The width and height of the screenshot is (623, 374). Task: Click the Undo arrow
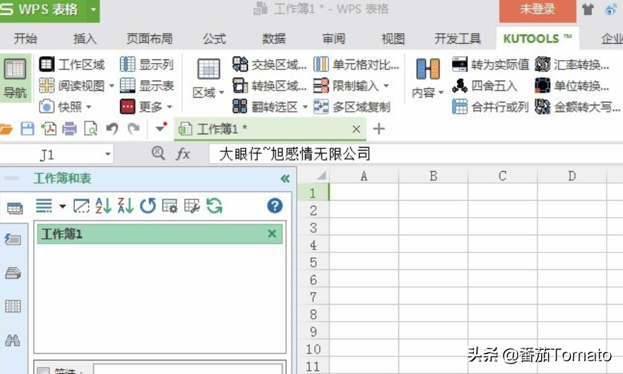tap(112, 129)
